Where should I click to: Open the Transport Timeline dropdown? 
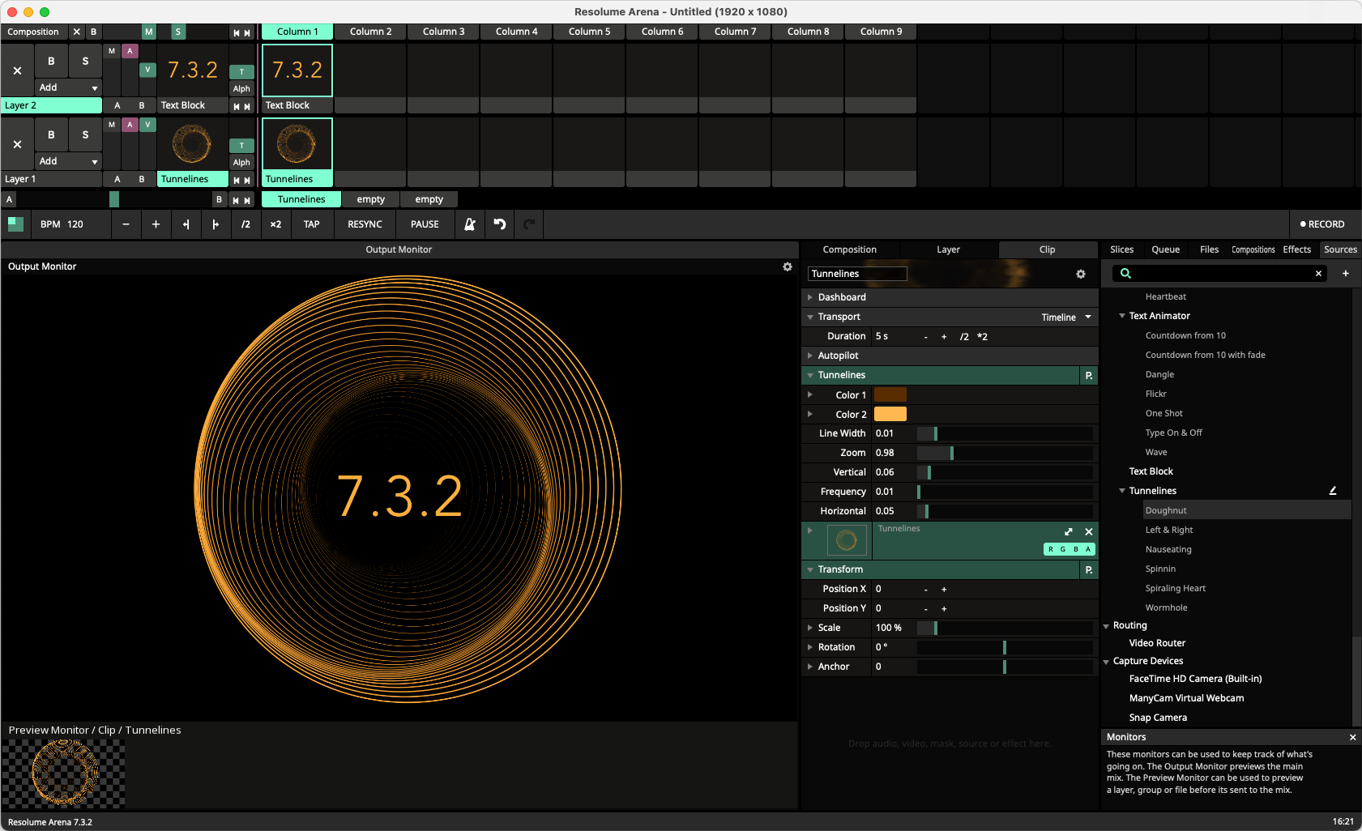click(x=1065, y=317)
